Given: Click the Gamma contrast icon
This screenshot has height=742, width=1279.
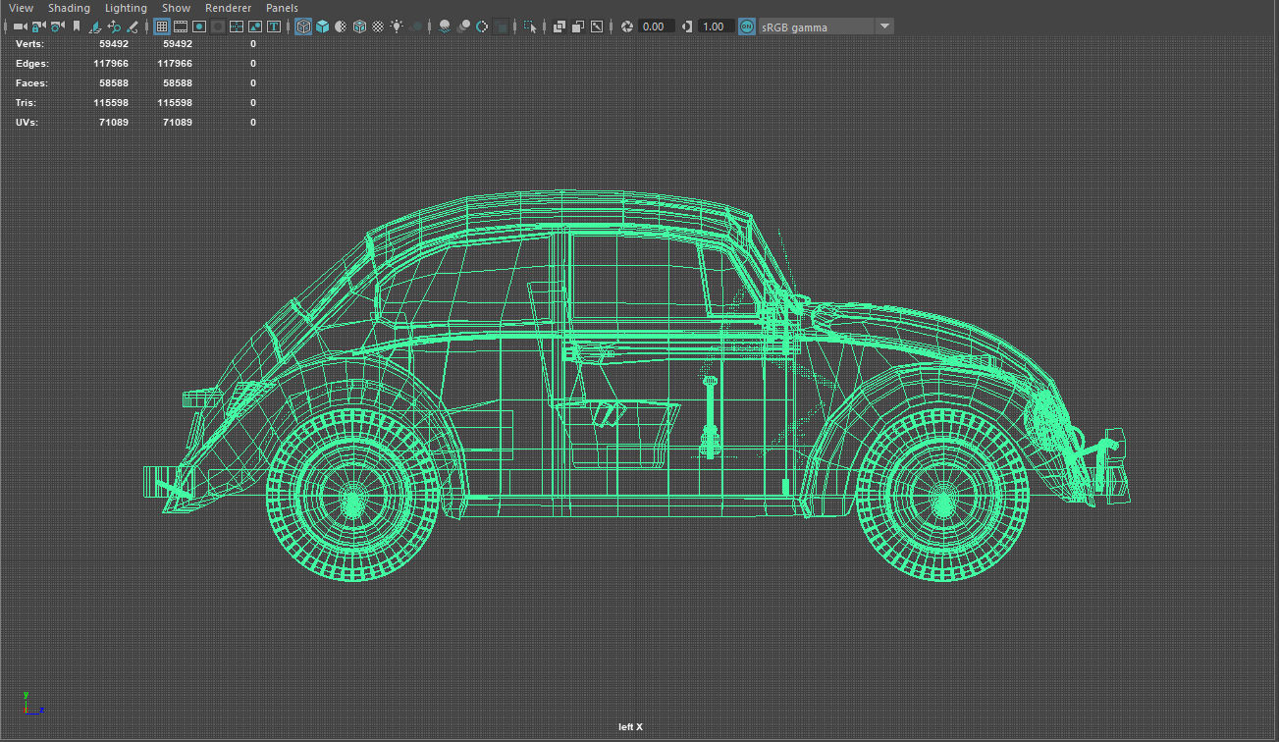Looking at the screenshot, I should point(687,26).
